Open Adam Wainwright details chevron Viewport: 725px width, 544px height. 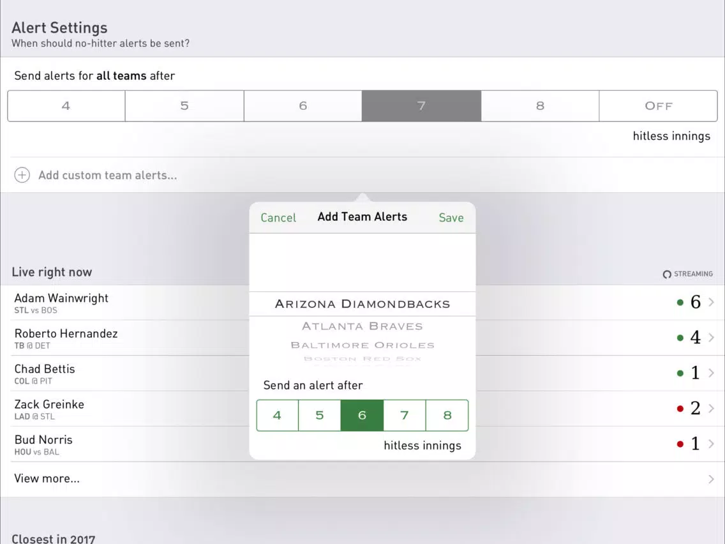pos(711,302)
